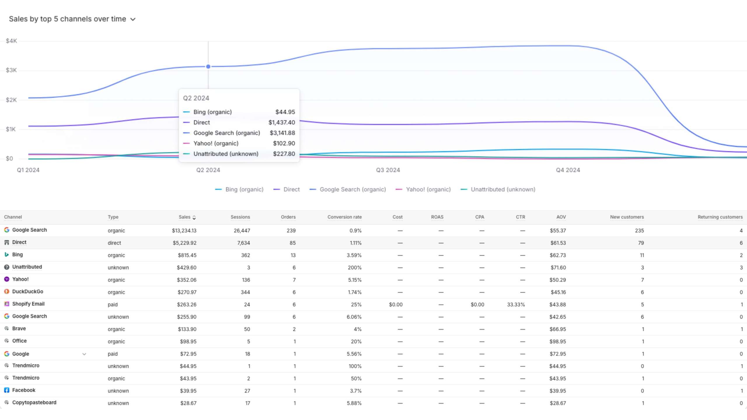Viewport: 747px width, 420px height.
Task: Click the Google Search organic row icon
Action: [7, 230]
